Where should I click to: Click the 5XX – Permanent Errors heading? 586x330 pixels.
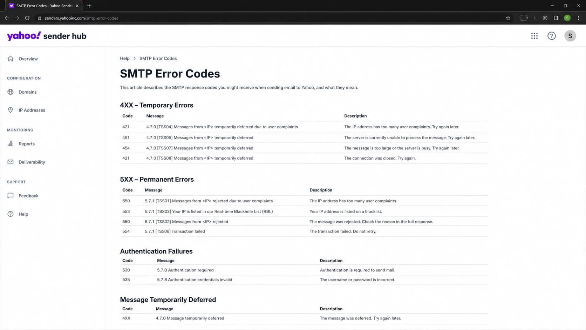(157, 179)
